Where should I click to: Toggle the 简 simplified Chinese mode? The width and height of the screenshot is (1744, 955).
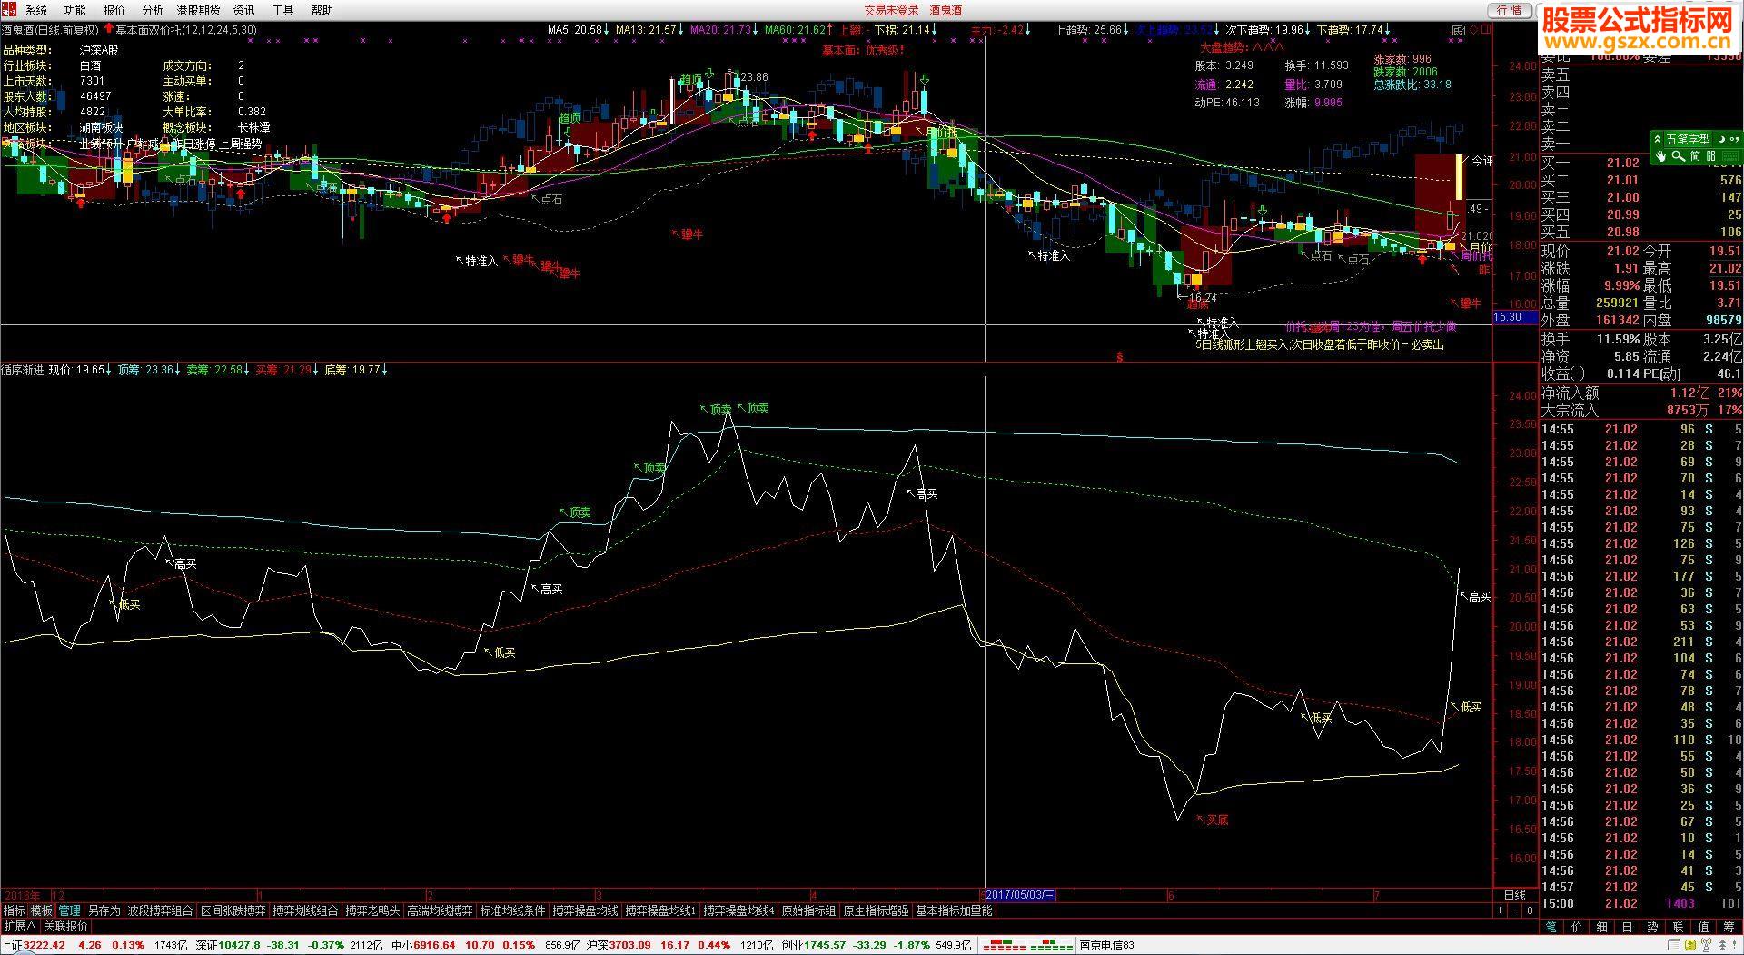click(1695, 156)
